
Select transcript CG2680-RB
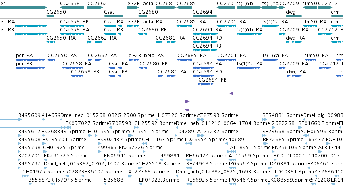click(143, 34)
